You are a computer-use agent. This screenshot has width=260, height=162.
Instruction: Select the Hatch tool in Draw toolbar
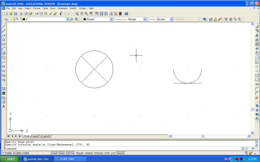[x=4, y=89]
